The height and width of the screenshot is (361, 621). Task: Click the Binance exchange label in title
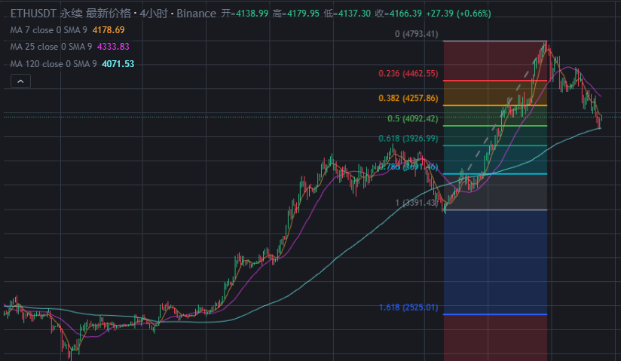coord(196,14)
